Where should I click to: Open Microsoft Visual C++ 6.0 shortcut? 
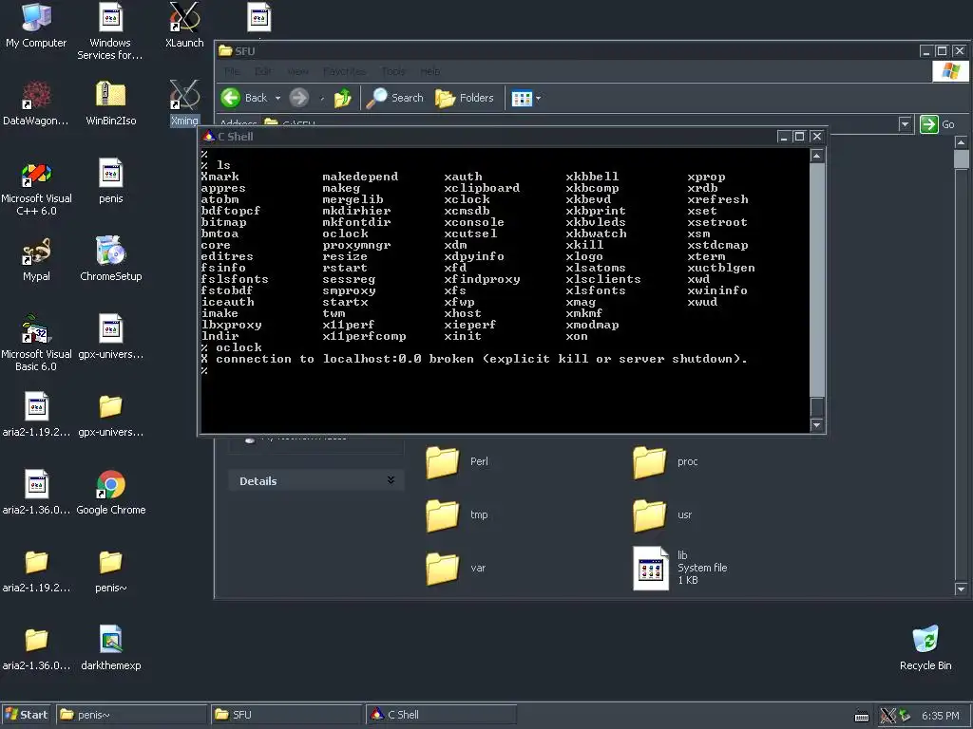36,187
